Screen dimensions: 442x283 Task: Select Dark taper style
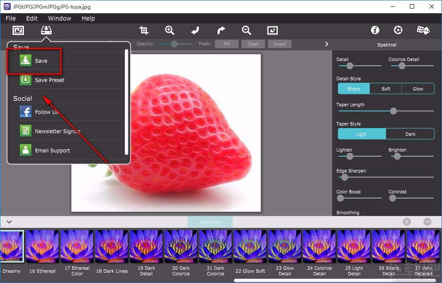tap(410, 134)
